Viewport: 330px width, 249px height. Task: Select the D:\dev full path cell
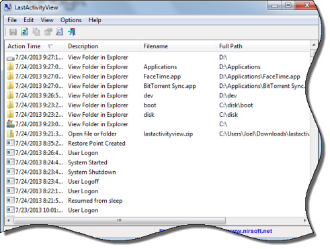click(x=228, y=96)
